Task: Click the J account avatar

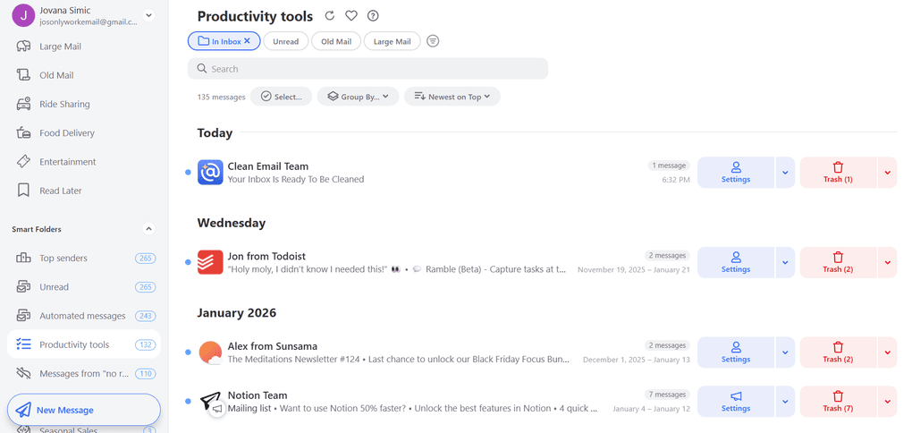Action: coord(23,15)
